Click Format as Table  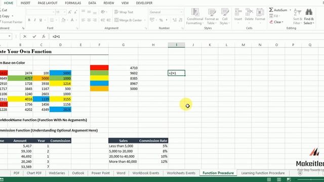[x=212, y=17]
